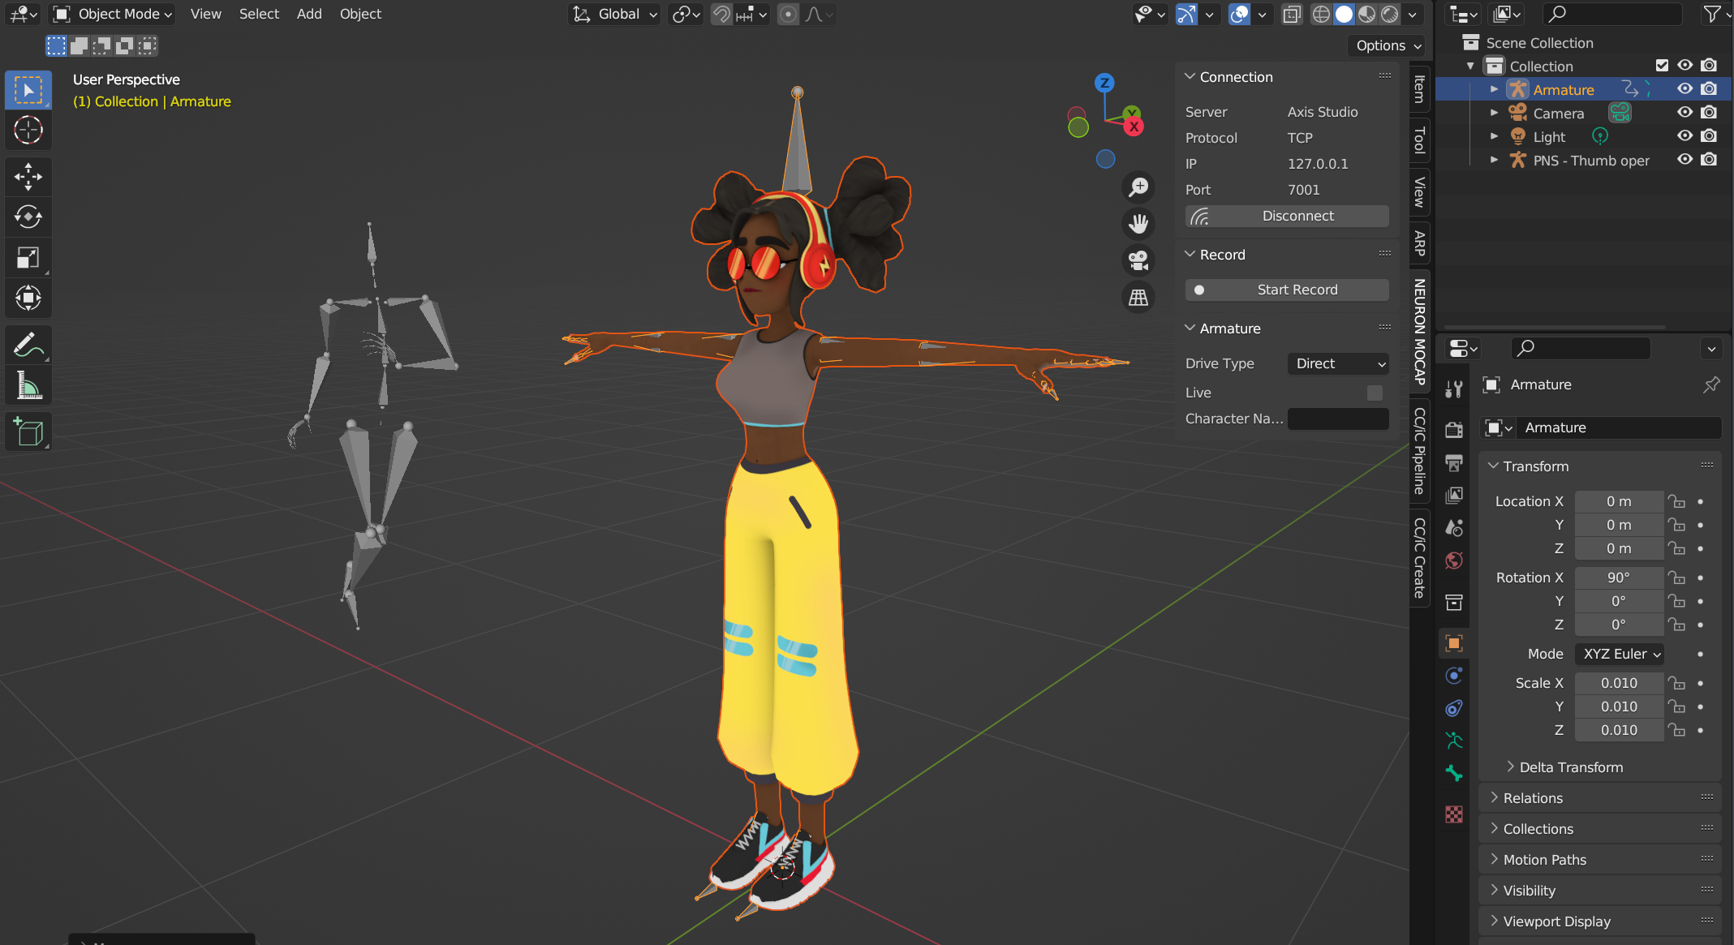Select the Annotate pencil tool
The height and width of the screenshot is (945, 1734).
point(28,345)
